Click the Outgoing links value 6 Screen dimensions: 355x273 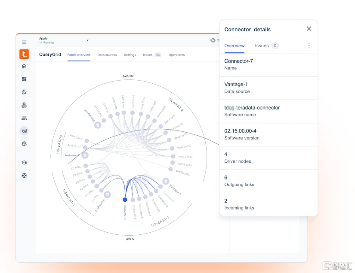tap(226, 177)
